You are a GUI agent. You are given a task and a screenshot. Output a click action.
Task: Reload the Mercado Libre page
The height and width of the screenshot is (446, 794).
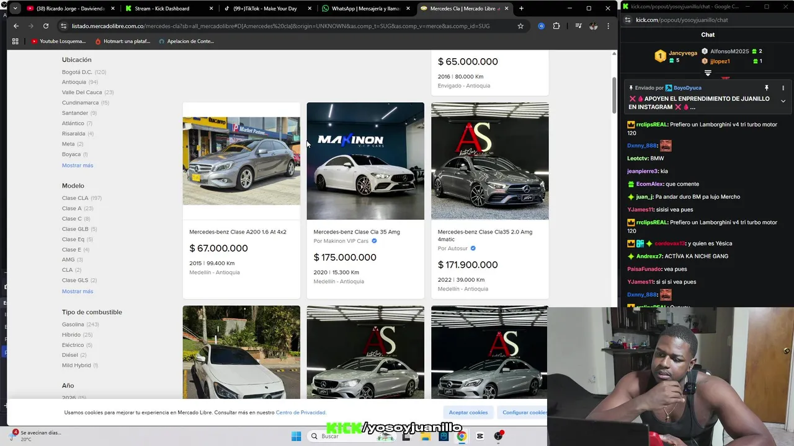click(46, 26)
